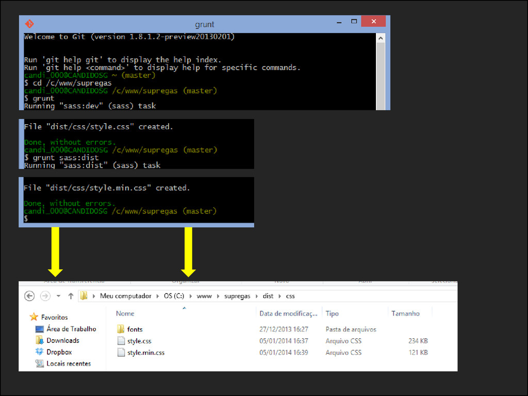528x396 pixels.
Task: Click the Downloads folder icon
Action: point(39,340)
